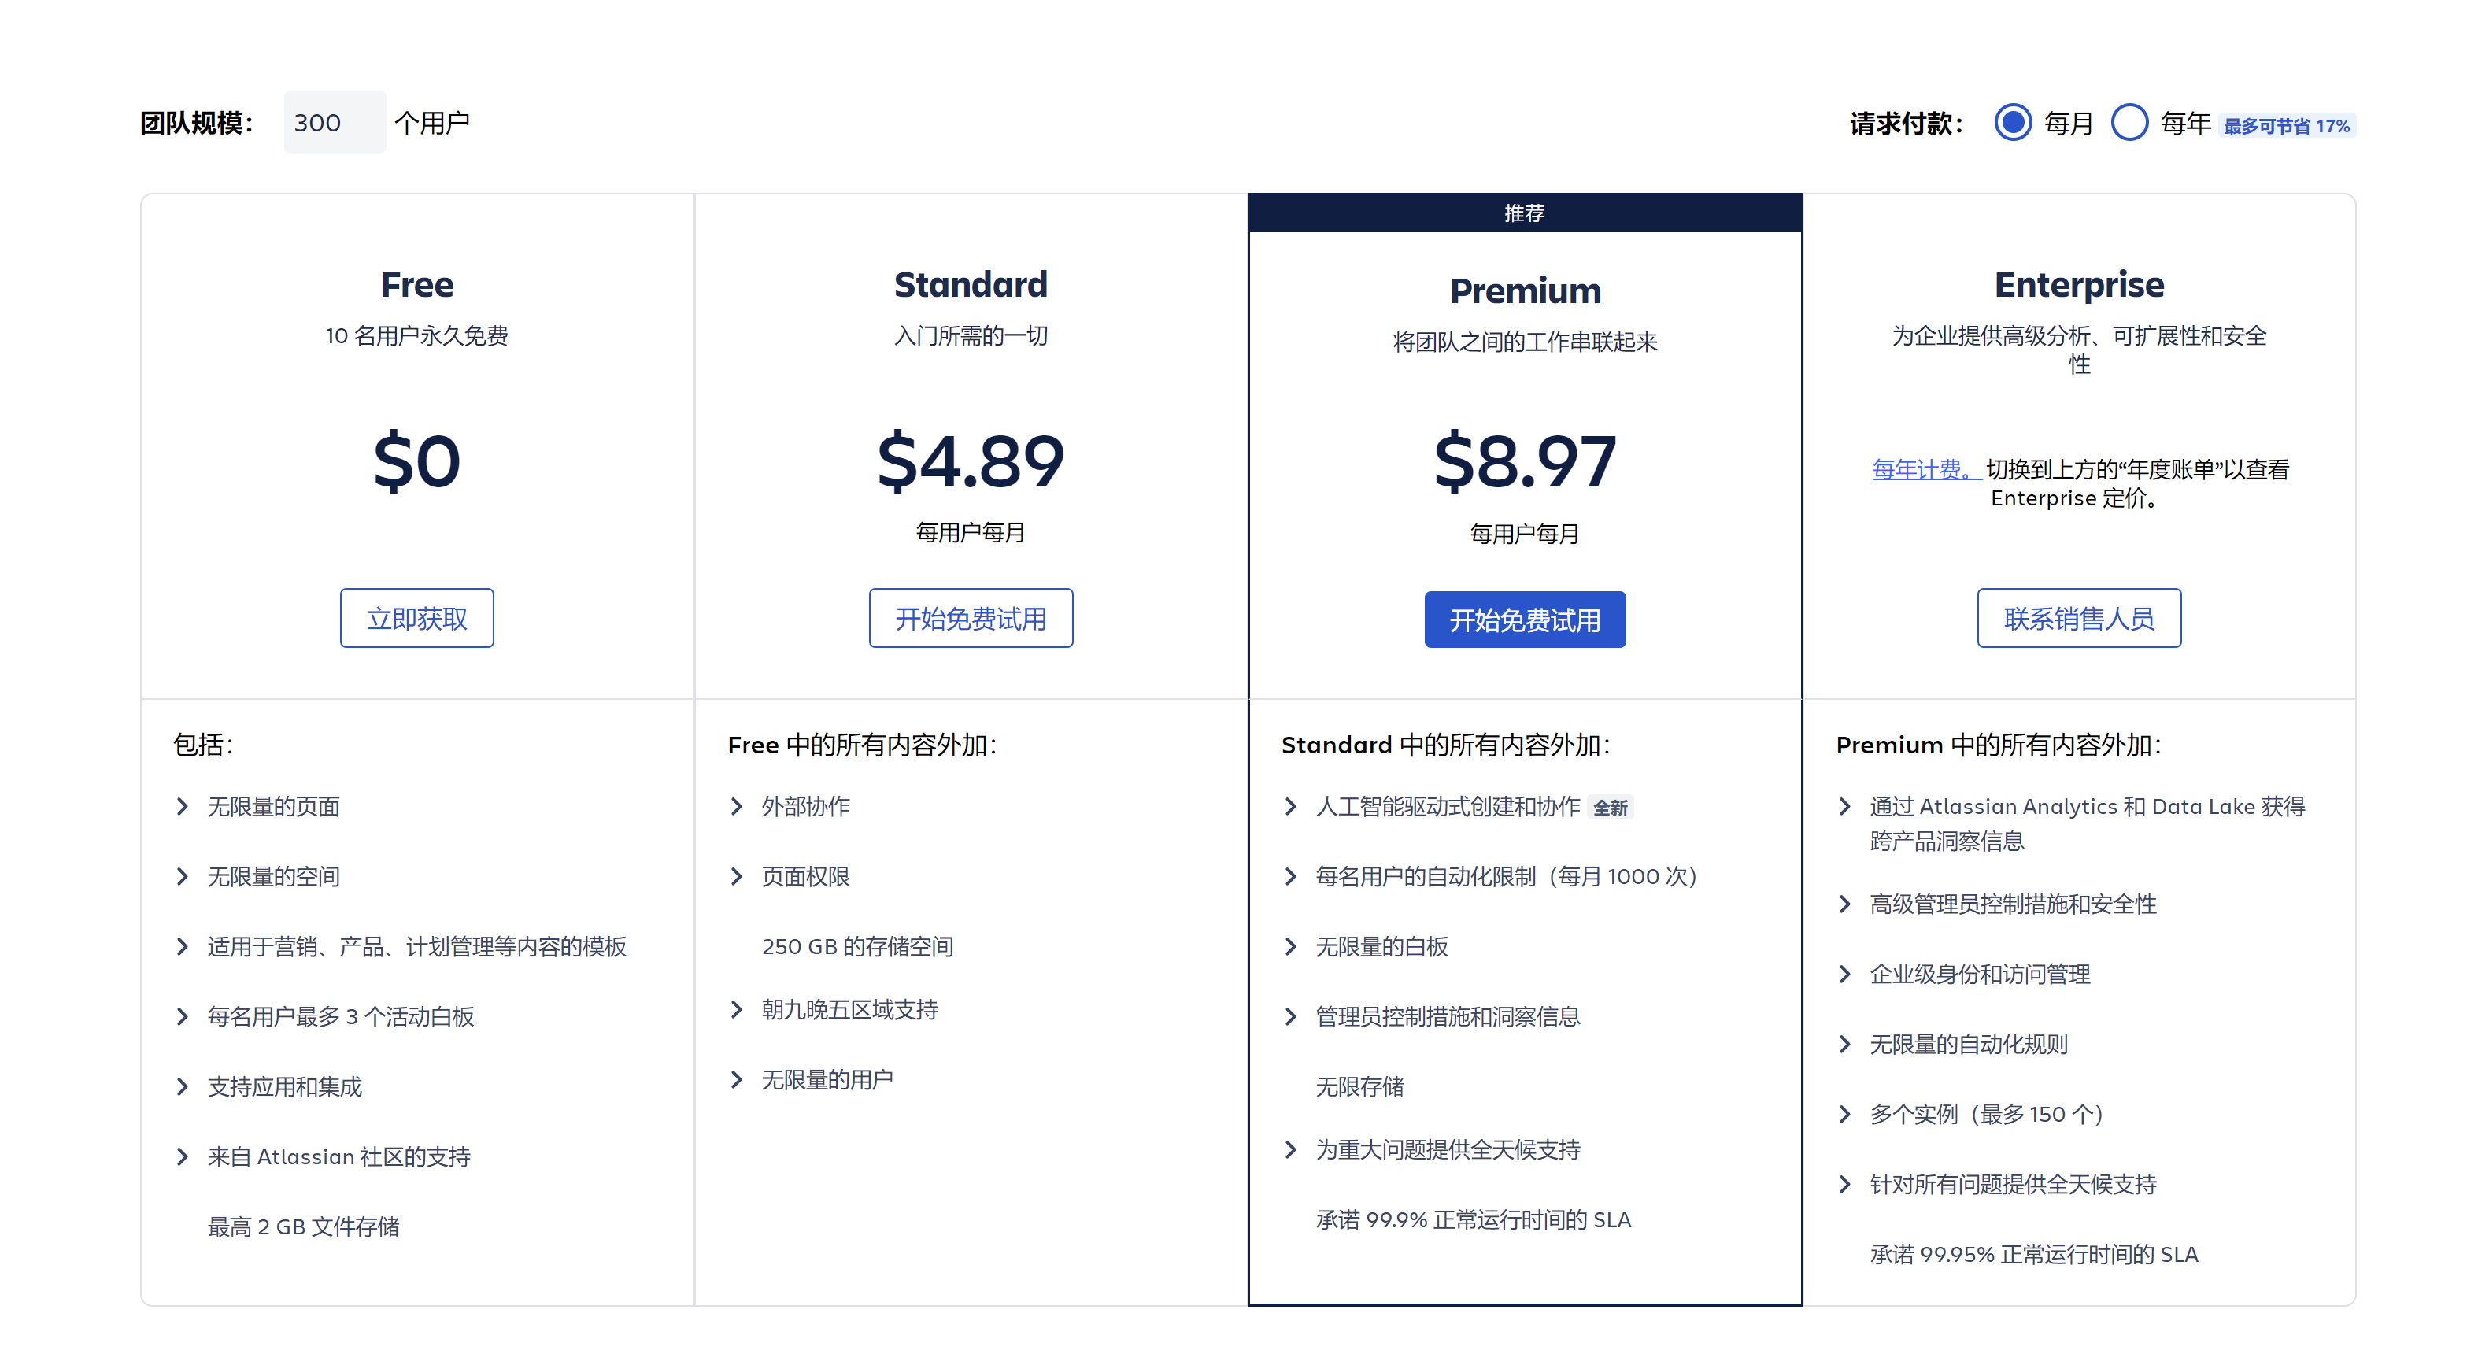Start free trial of the Standard plan
Image resolution: width=2467 pixels, height=1365 pixels.
pos(971,618)
